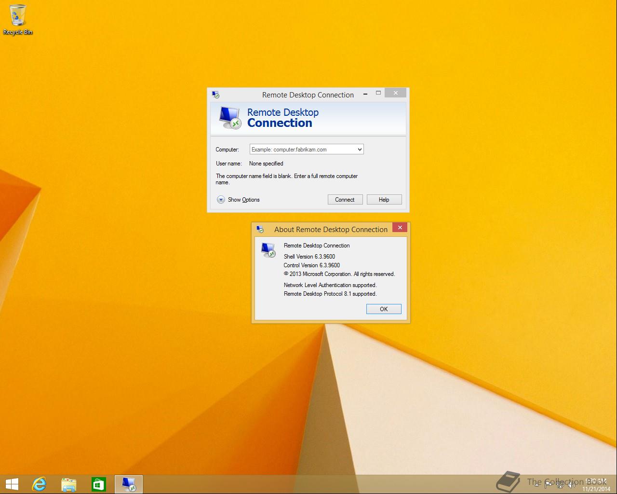The width and height of the screenshot is (617, 494).
Task: Open the Windows Start button
Action: coord(12,484)
